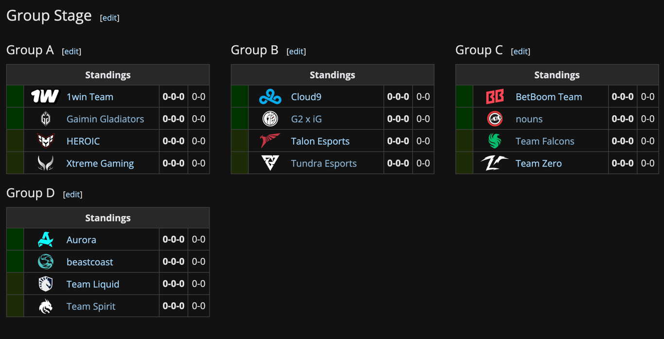Click the nouns team logo icon
The width and height of the screenshot is (664, 339).
click(495, 119)
